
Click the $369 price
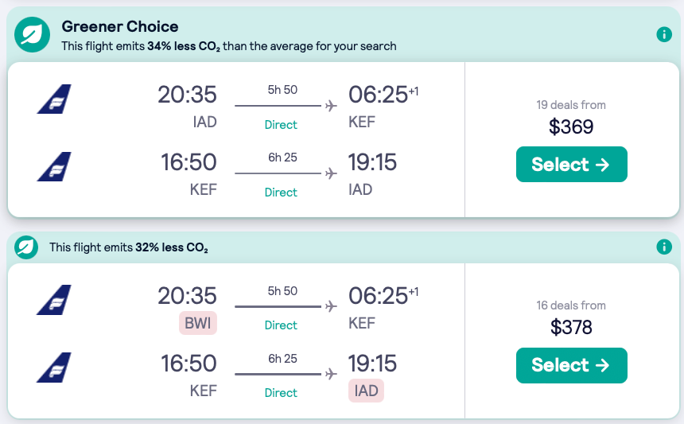571,126
